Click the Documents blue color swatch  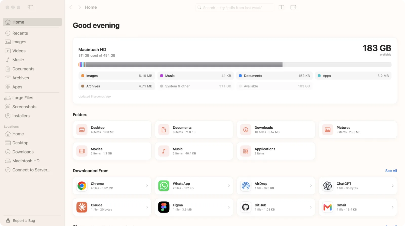pos(240,76)
